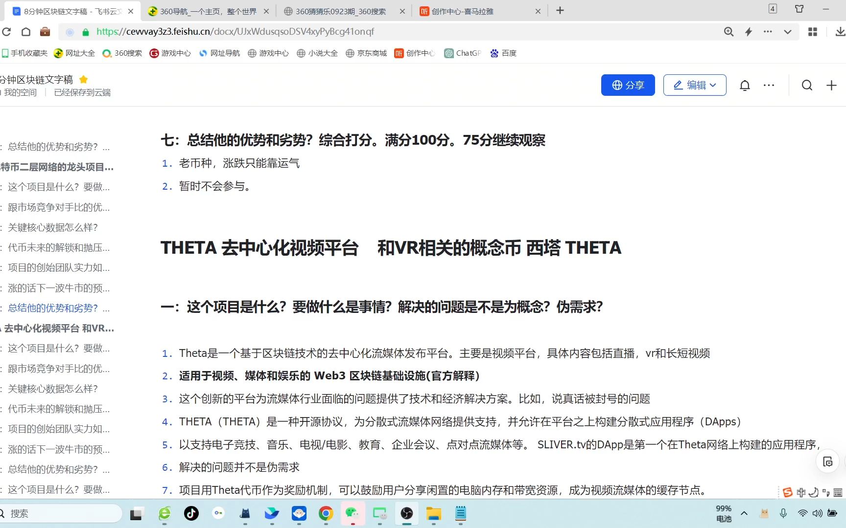
Task: Click the Windows taskbar search box
Action: click(61, 513)
